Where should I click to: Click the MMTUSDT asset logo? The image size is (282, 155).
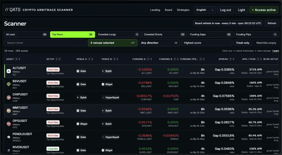pyautogui.click(x=9, y=111)
